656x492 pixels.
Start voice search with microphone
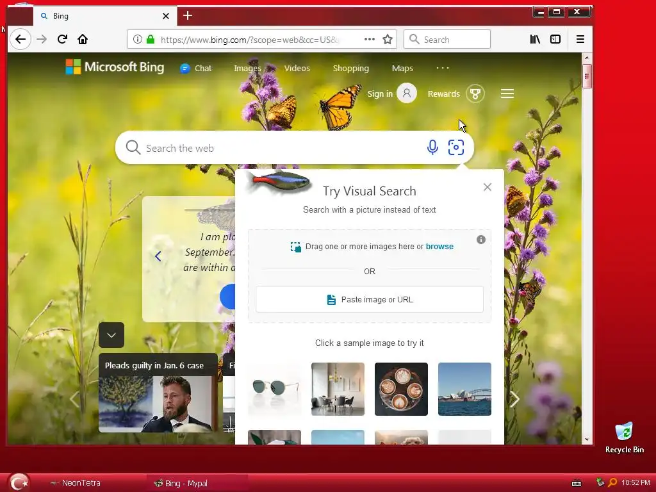432,147
